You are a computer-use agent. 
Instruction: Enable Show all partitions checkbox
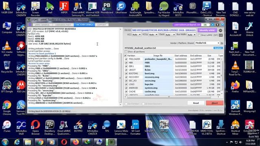pyautogui.click(x=126, y=52)
